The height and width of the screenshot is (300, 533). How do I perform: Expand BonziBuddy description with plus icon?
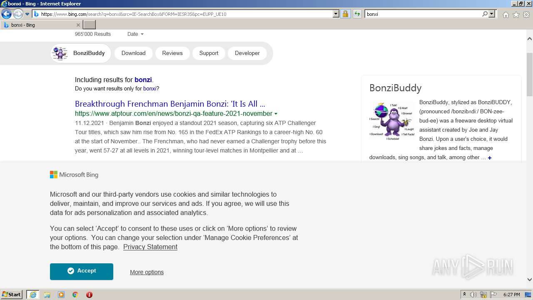click(x=490, y=158)
